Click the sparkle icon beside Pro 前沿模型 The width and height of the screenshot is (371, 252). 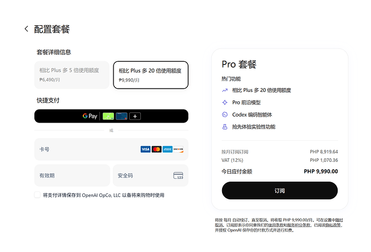pyautogui.click(x=225, y=103)
